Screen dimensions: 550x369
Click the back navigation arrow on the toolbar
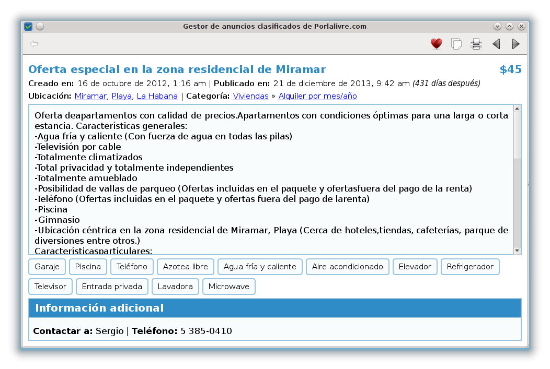33,44
